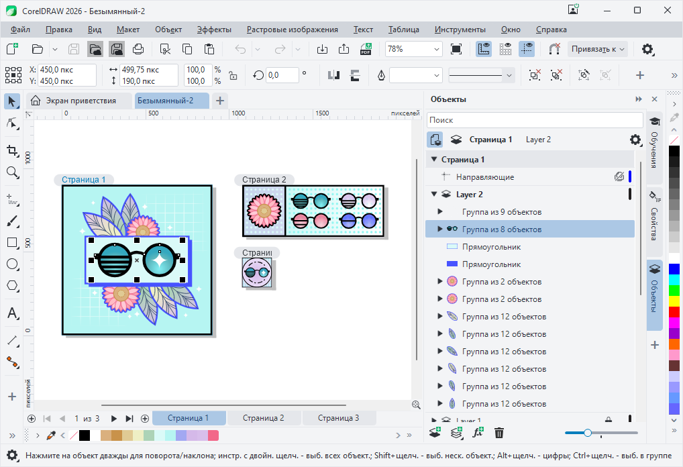Image resolution: width=683 pixels, height=467 pixels.
Task: Open the Свойства docker tab
Action: pos(654,222)
